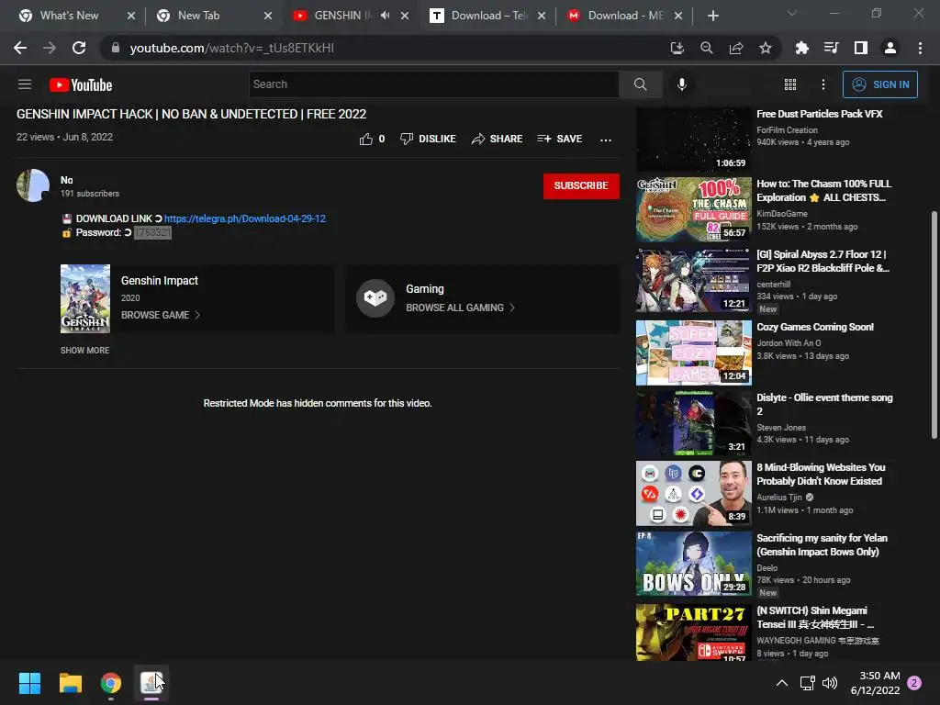Open the Windows Start menu
The image size is (940, 705).
(x=29, y=683)
